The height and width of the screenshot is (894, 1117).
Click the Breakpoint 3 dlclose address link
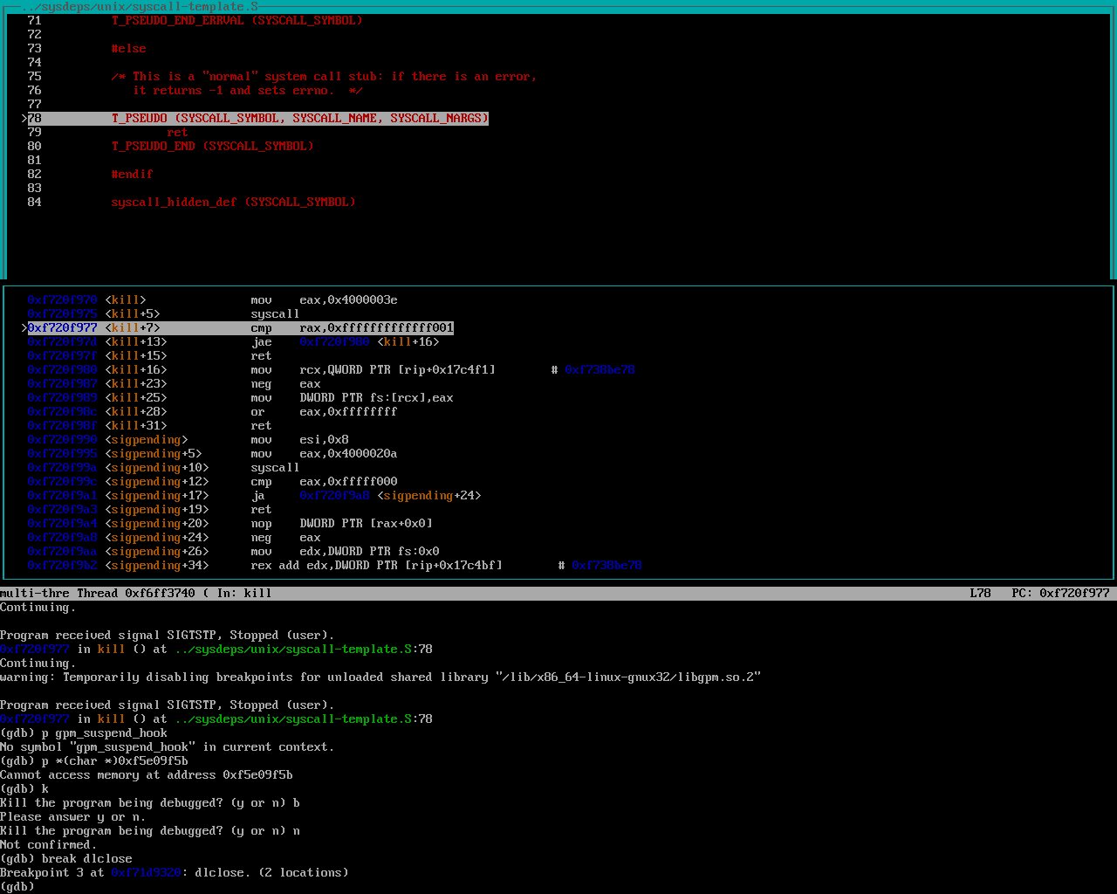tap(146, 872)
